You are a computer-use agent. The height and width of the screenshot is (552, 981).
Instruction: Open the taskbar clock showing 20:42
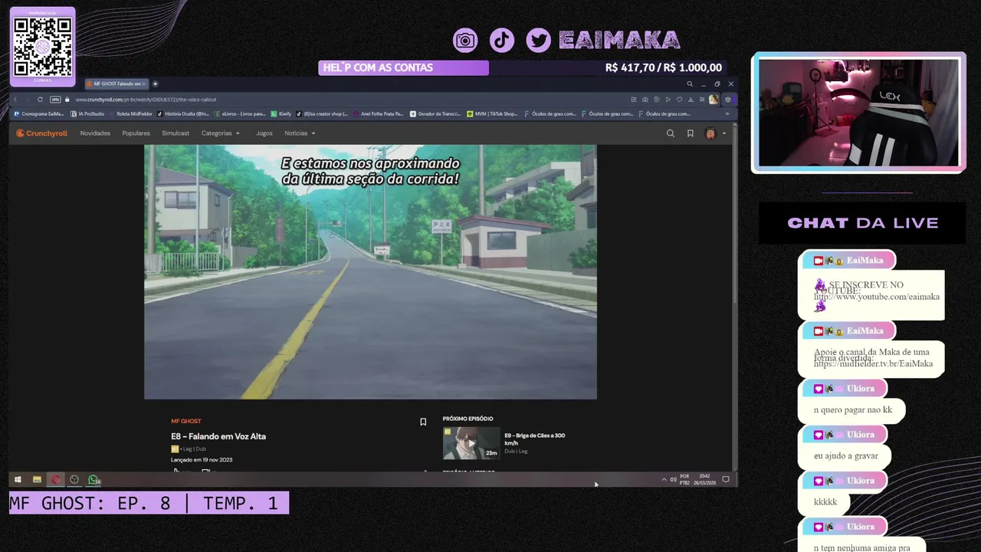(x=705, y=479)
